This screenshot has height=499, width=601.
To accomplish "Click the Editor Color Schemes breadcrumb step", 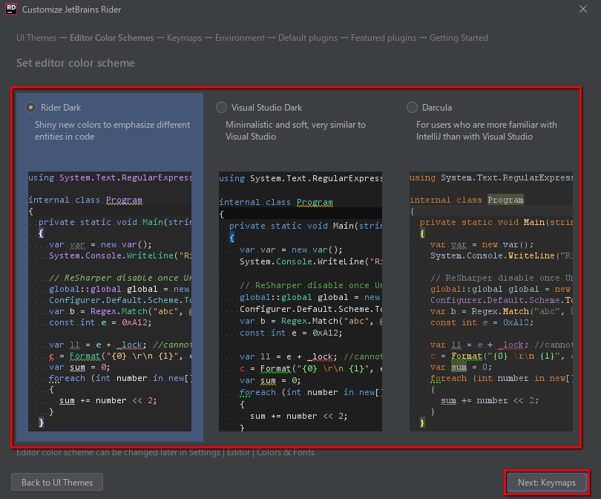I will pyautogui.click(x=111, y=38).
